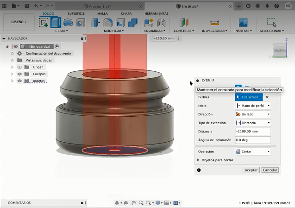Expand Configuración del documento node
This screenshot has width=295, height=208.
pyautogui.click(x=12, y=53)
